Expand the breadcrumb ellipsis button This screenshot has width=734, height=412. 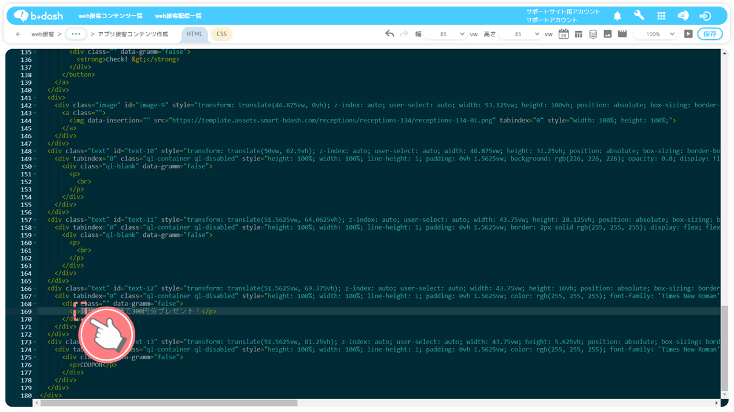coord(76,34)
